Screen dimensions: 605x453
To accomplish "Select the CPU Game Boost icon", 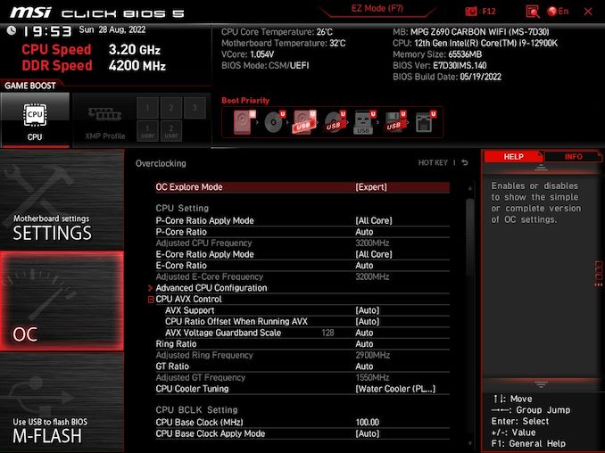I will coord(35,120).
